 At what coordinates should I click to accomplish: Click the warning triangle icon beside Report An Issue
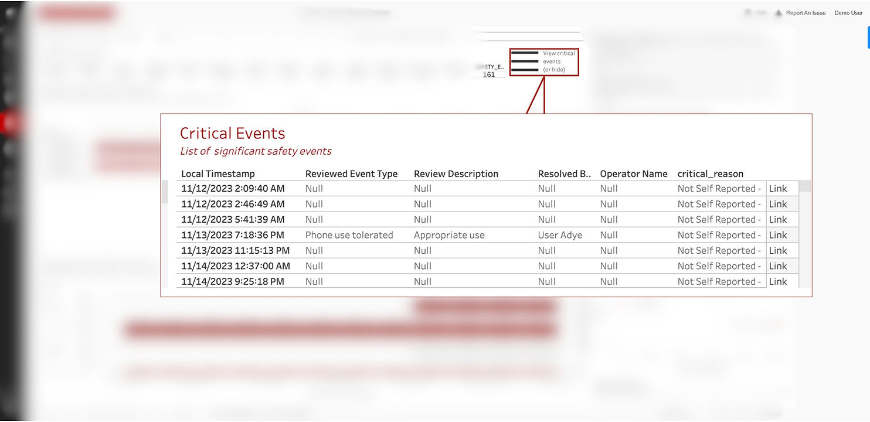click(779, 13)
